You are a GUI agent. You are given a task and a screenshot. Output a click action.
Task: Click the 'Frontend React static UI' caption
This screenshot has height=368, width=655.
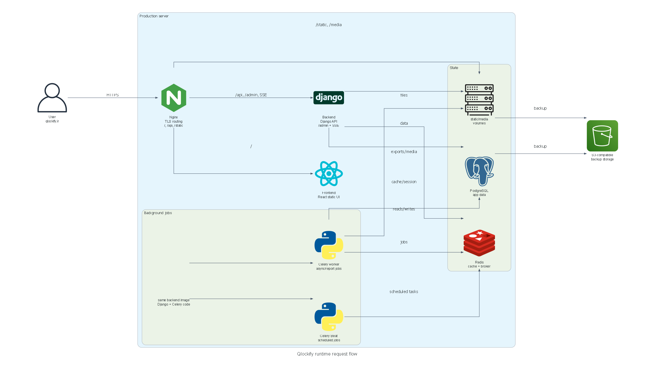[x=329, y=195]
